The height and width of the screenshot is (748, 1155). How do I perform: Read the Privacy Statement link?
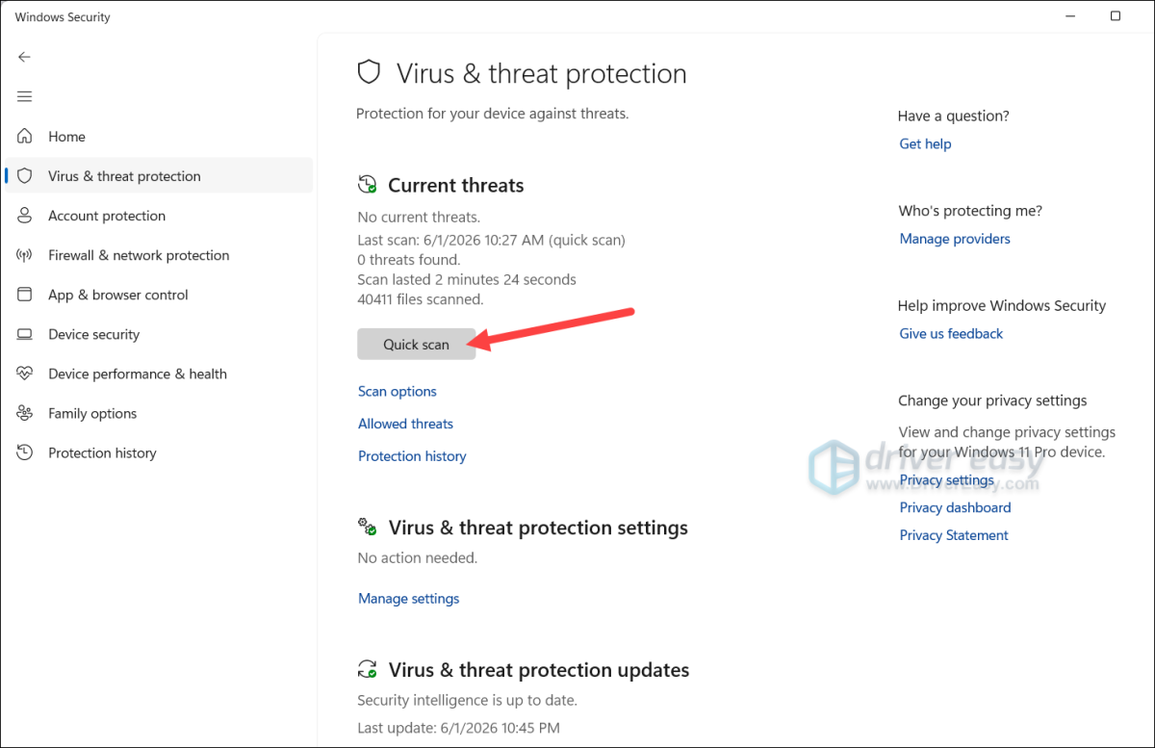click(954, 535)
